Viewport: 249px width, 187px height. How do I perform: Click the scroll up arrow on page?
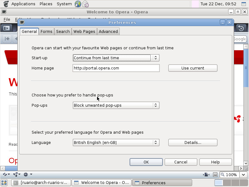tap(246, 47)
